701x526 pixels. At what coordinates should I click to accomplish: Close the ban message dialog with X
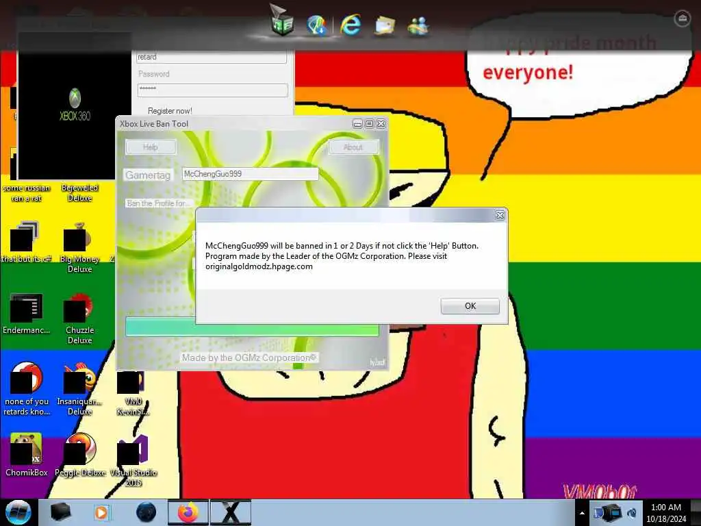(x=500, y=216)
